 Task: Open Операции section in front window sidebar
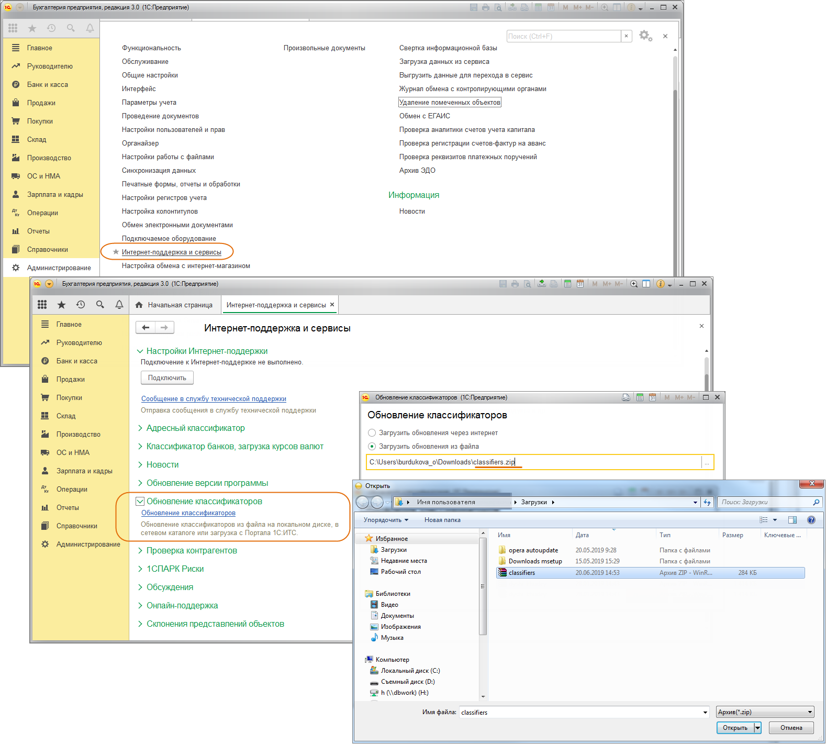click(x=72, y=490)
